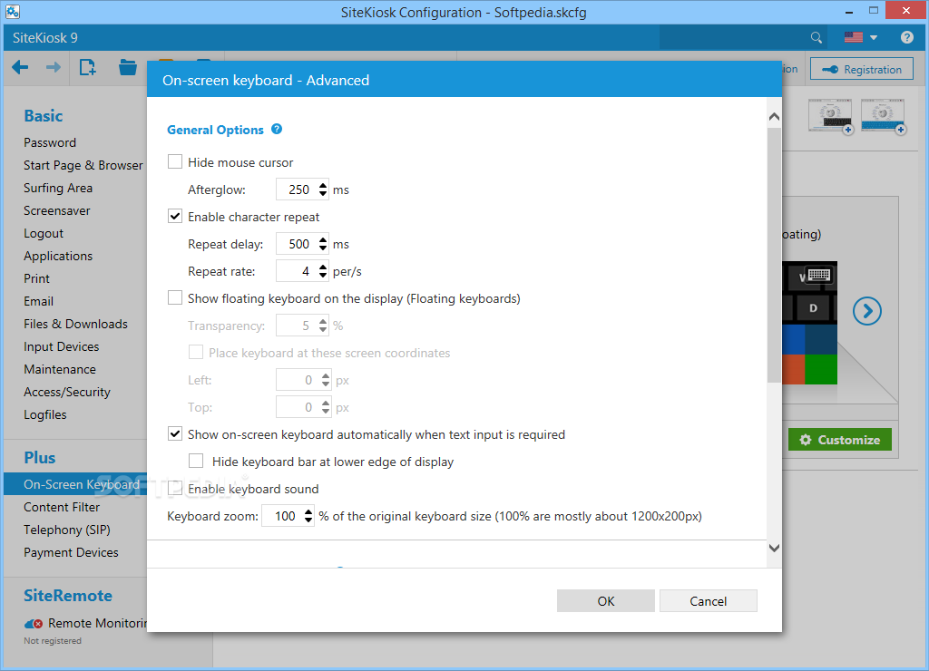Click the Remote Monitoring status icon
This screenshot has width=929, height=671.
click(34, 624)
